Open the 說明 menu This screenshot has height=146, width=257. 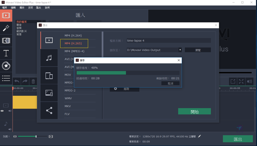click(x=47, y=7)
